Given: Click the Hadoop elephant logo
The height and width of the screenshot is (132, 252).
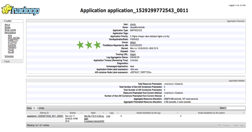Looking at the screenshot, I should [20, 10].
